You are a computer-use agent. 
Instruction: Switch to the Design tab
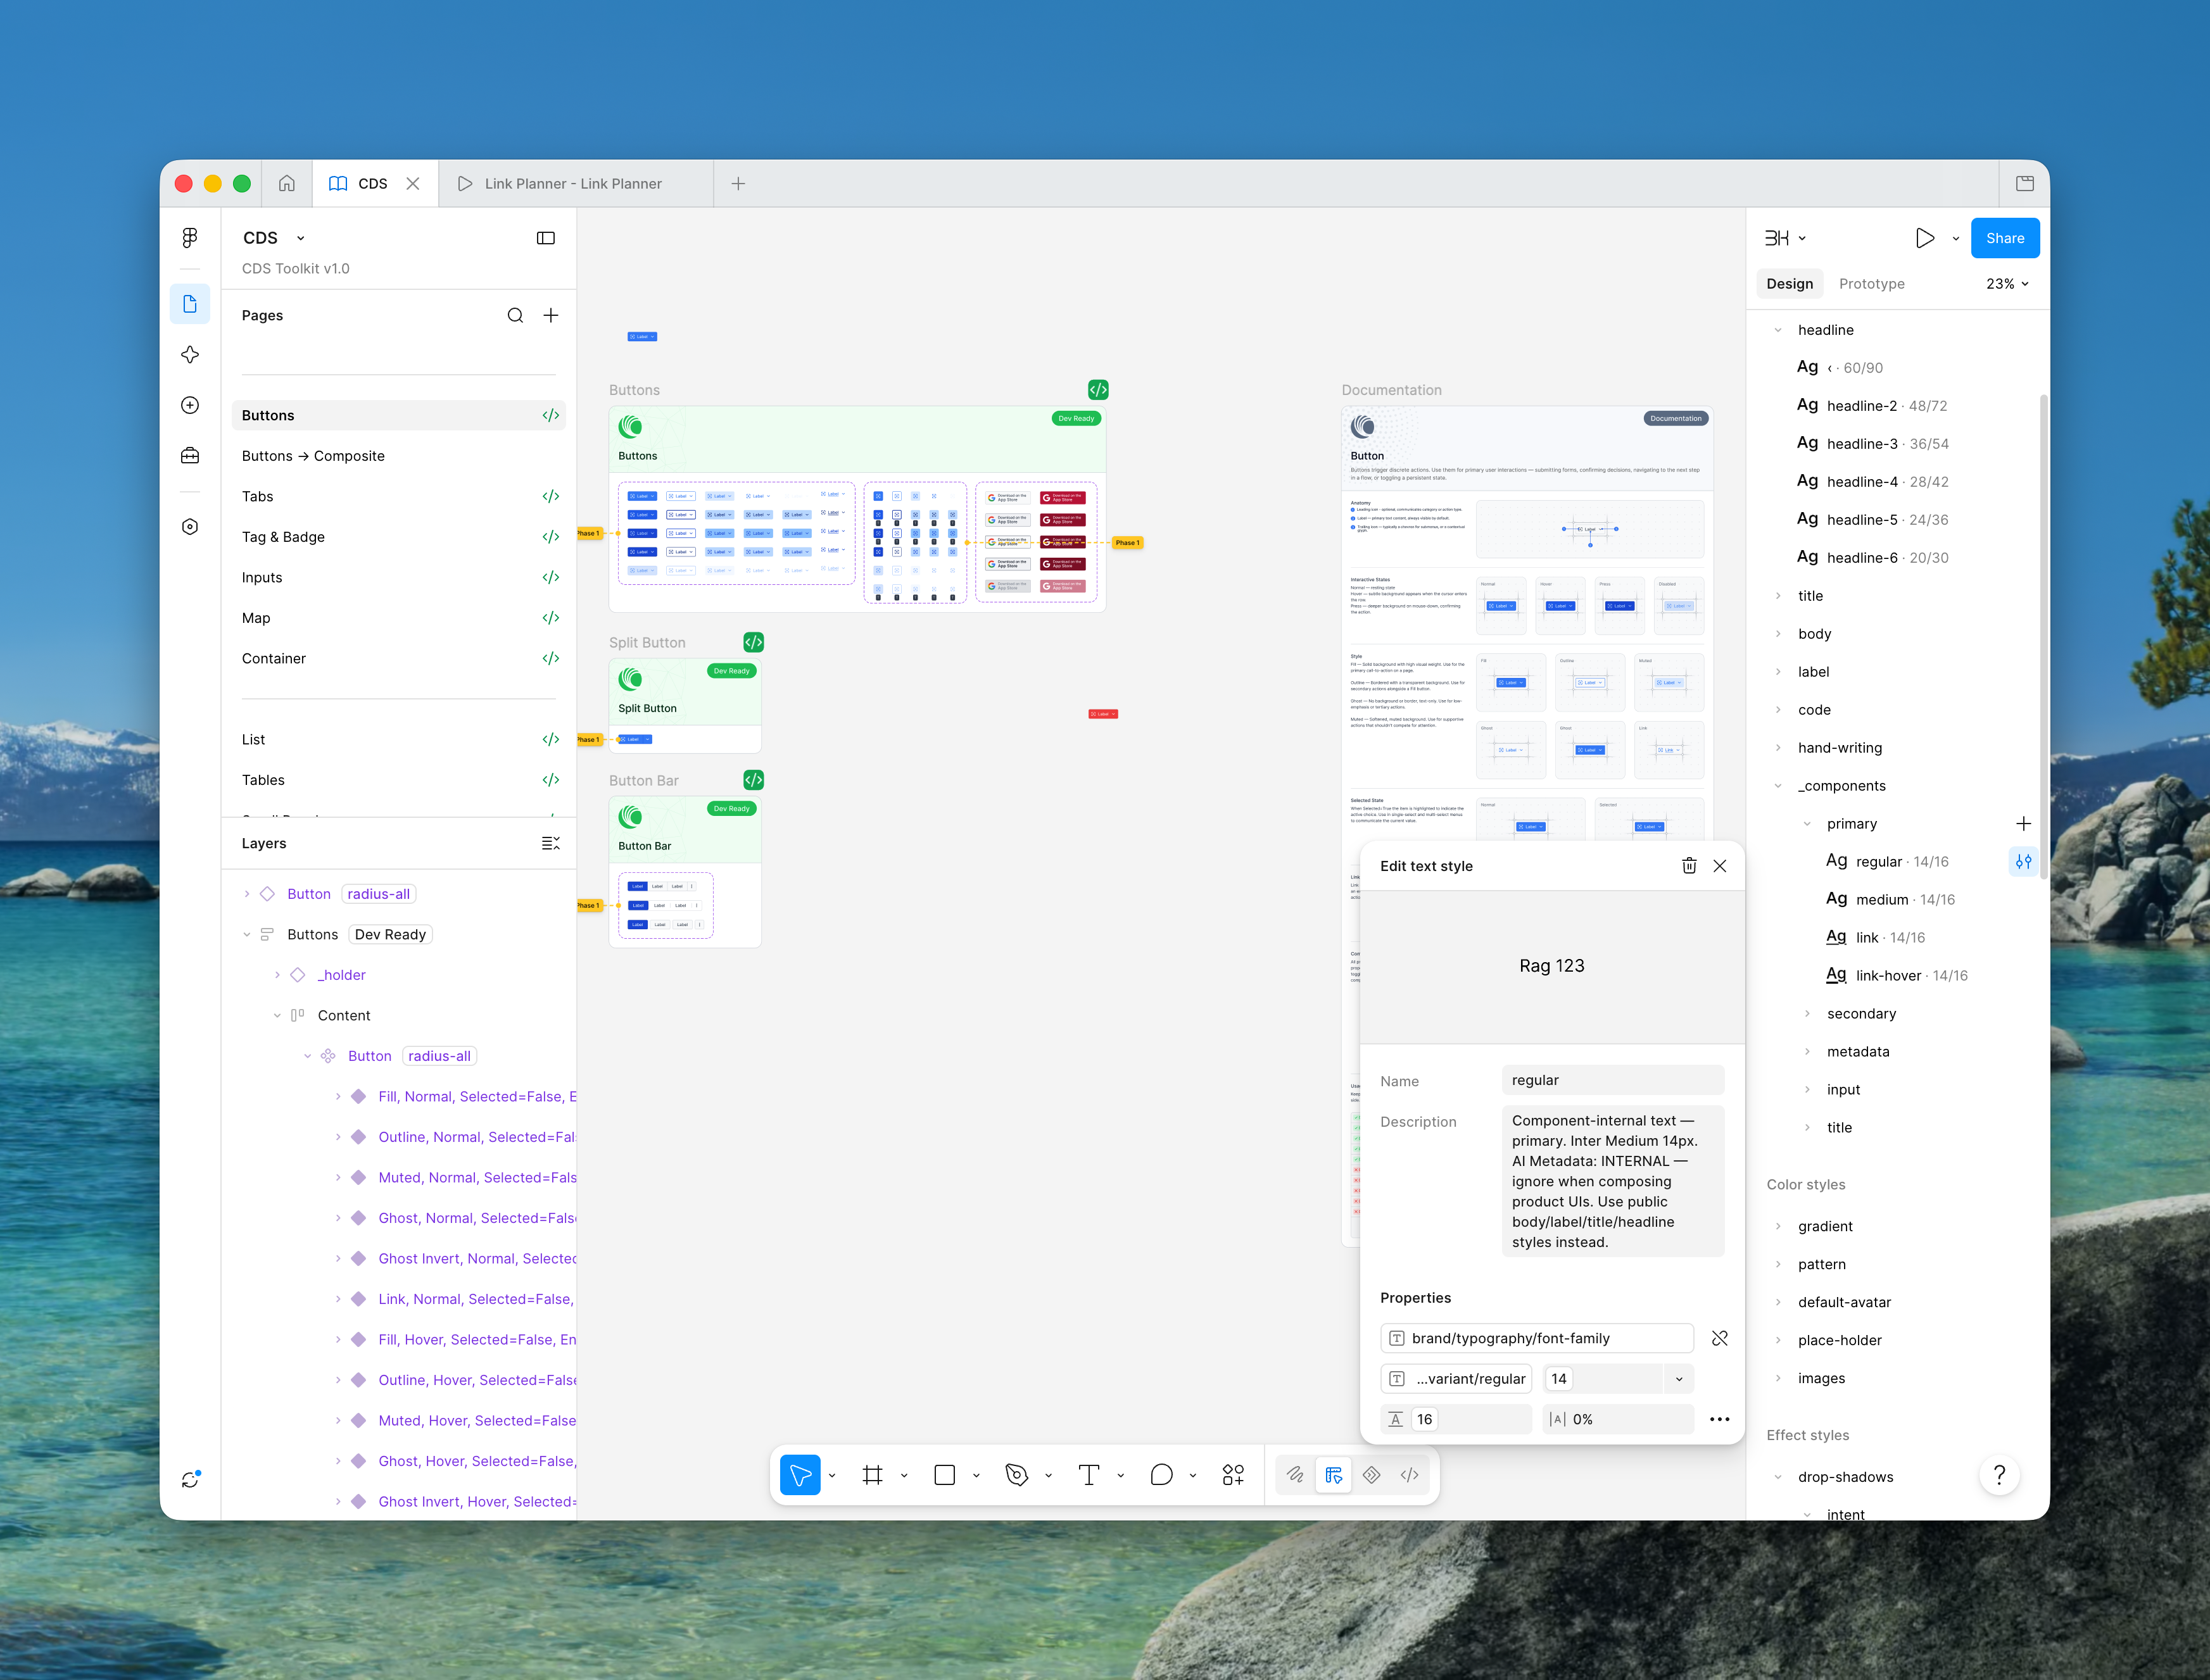[1789, 284]
